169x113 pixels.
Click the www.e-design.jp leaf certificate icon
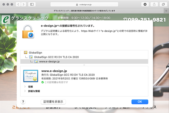pos(36,61)
